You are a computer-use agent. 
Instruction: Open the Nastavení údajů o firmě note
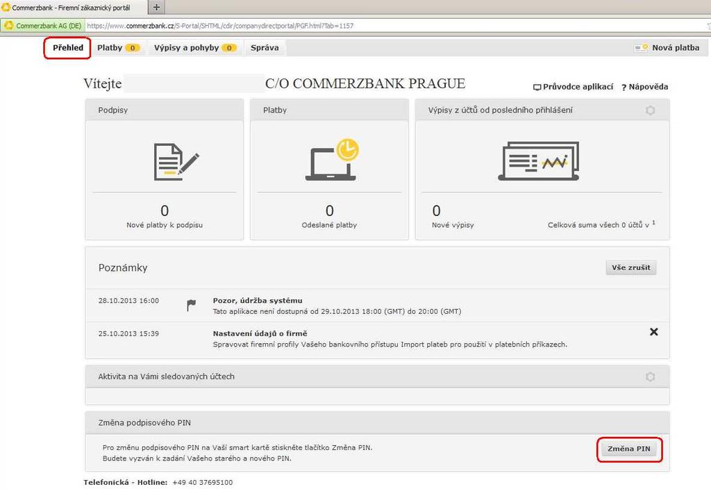point(260,333)
